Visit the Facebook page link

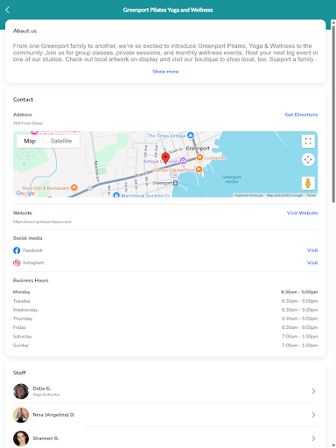tap(312, 250)
